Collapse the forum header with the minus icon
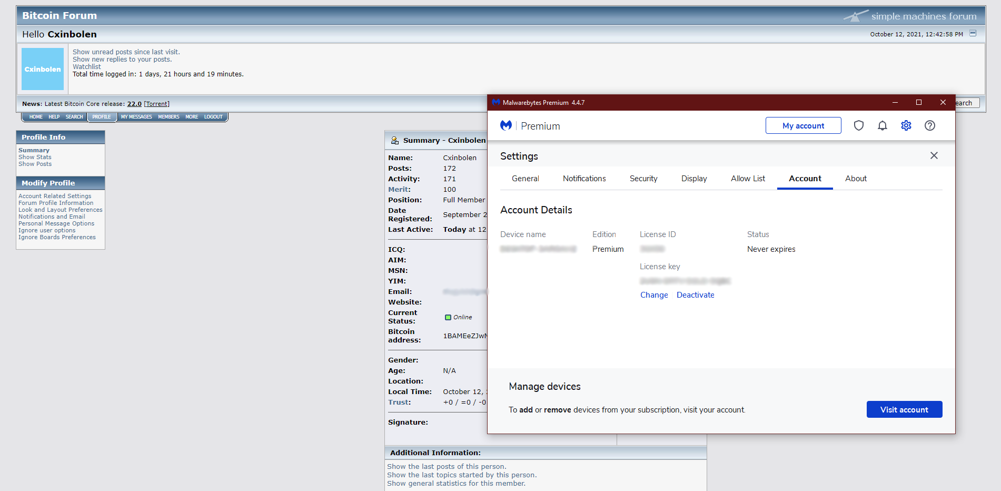Image resolution: width=1001 pixels, height=491 pixels. point(973,33)
